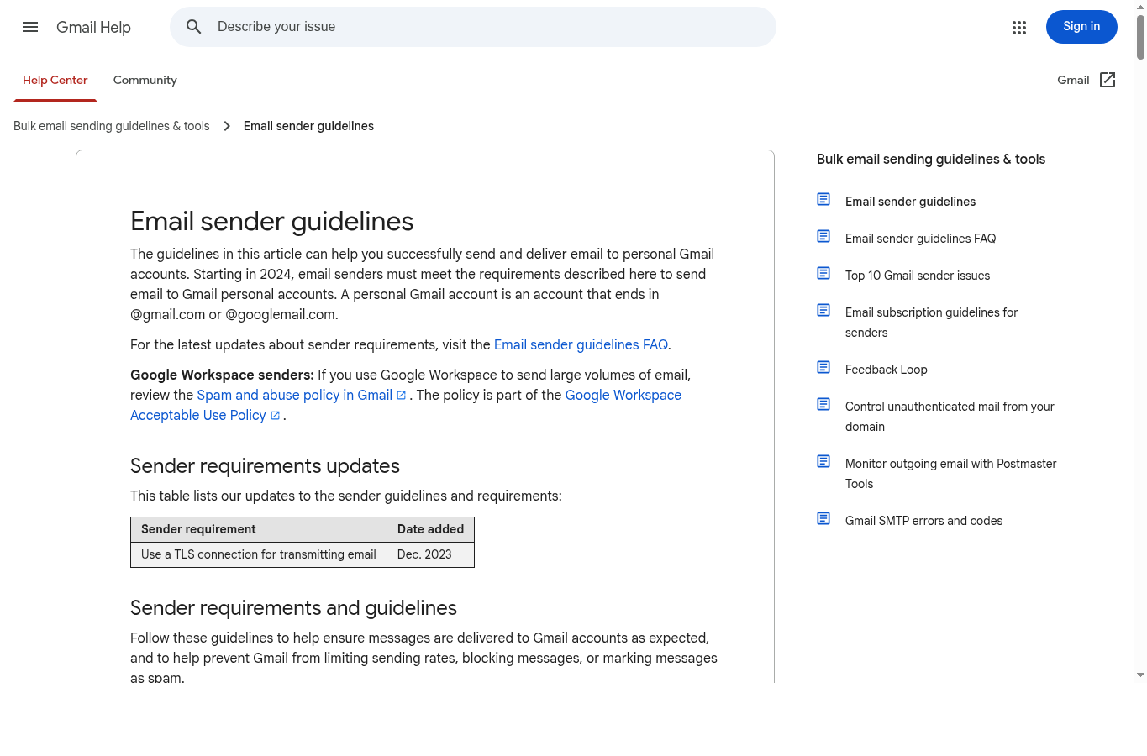Click article icon beside Gmail SMTP errors
This screenshot has height=756, width=1147.
pos(823,519)
